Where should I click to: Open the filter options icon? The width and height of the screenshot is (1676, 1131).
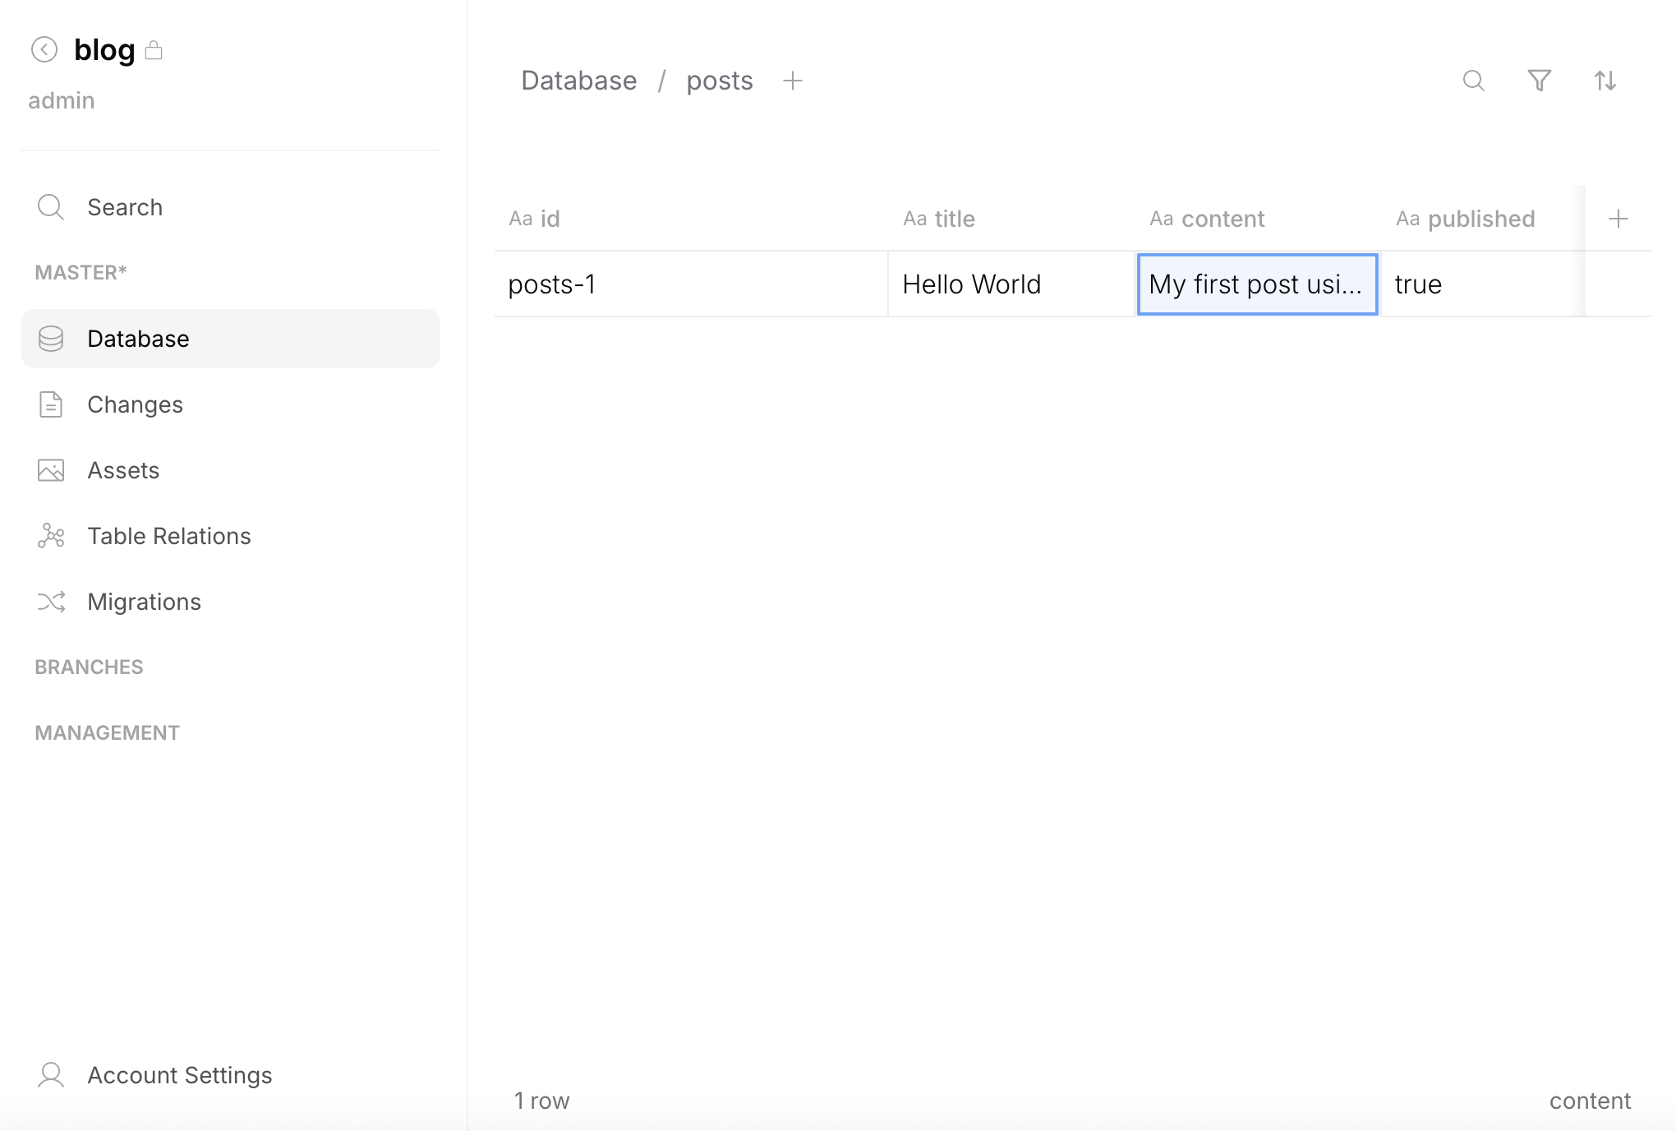pyautogui.click(x=1540, y=81)
